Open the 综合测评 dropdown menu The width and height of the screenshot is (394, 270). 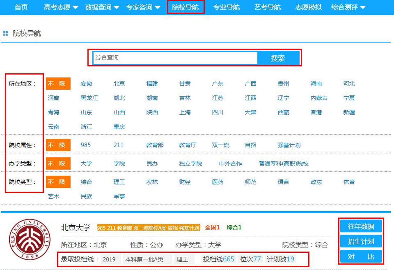point(348,7)
